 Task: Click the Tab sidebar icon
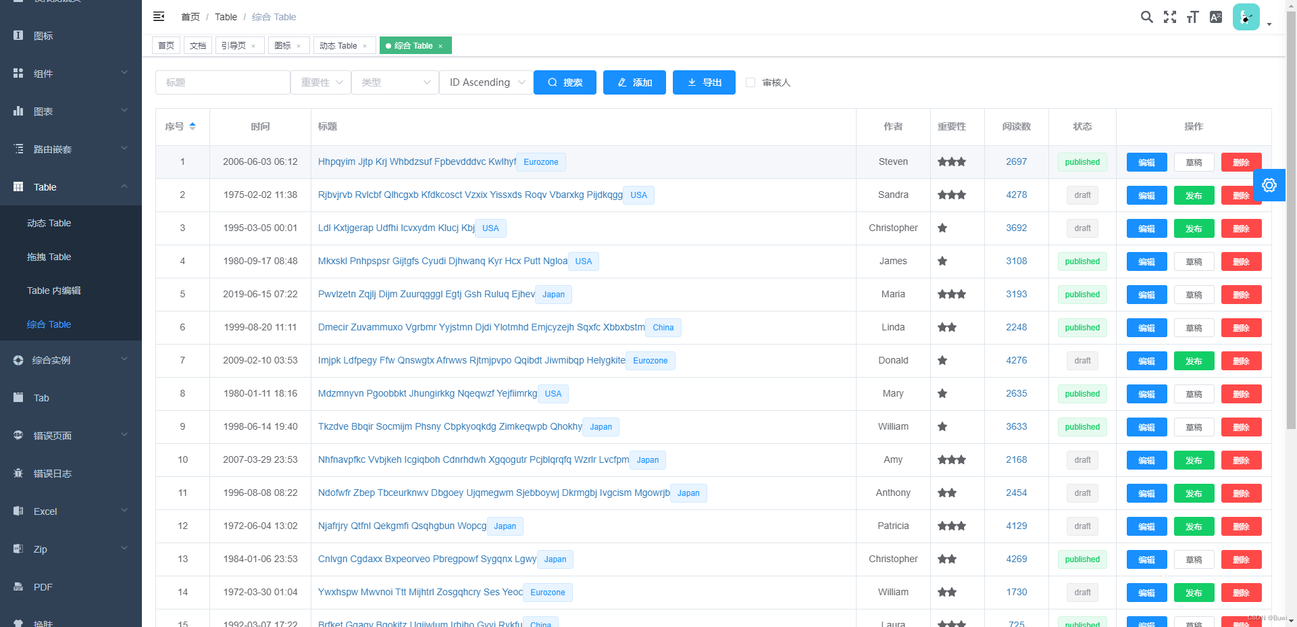18,397
